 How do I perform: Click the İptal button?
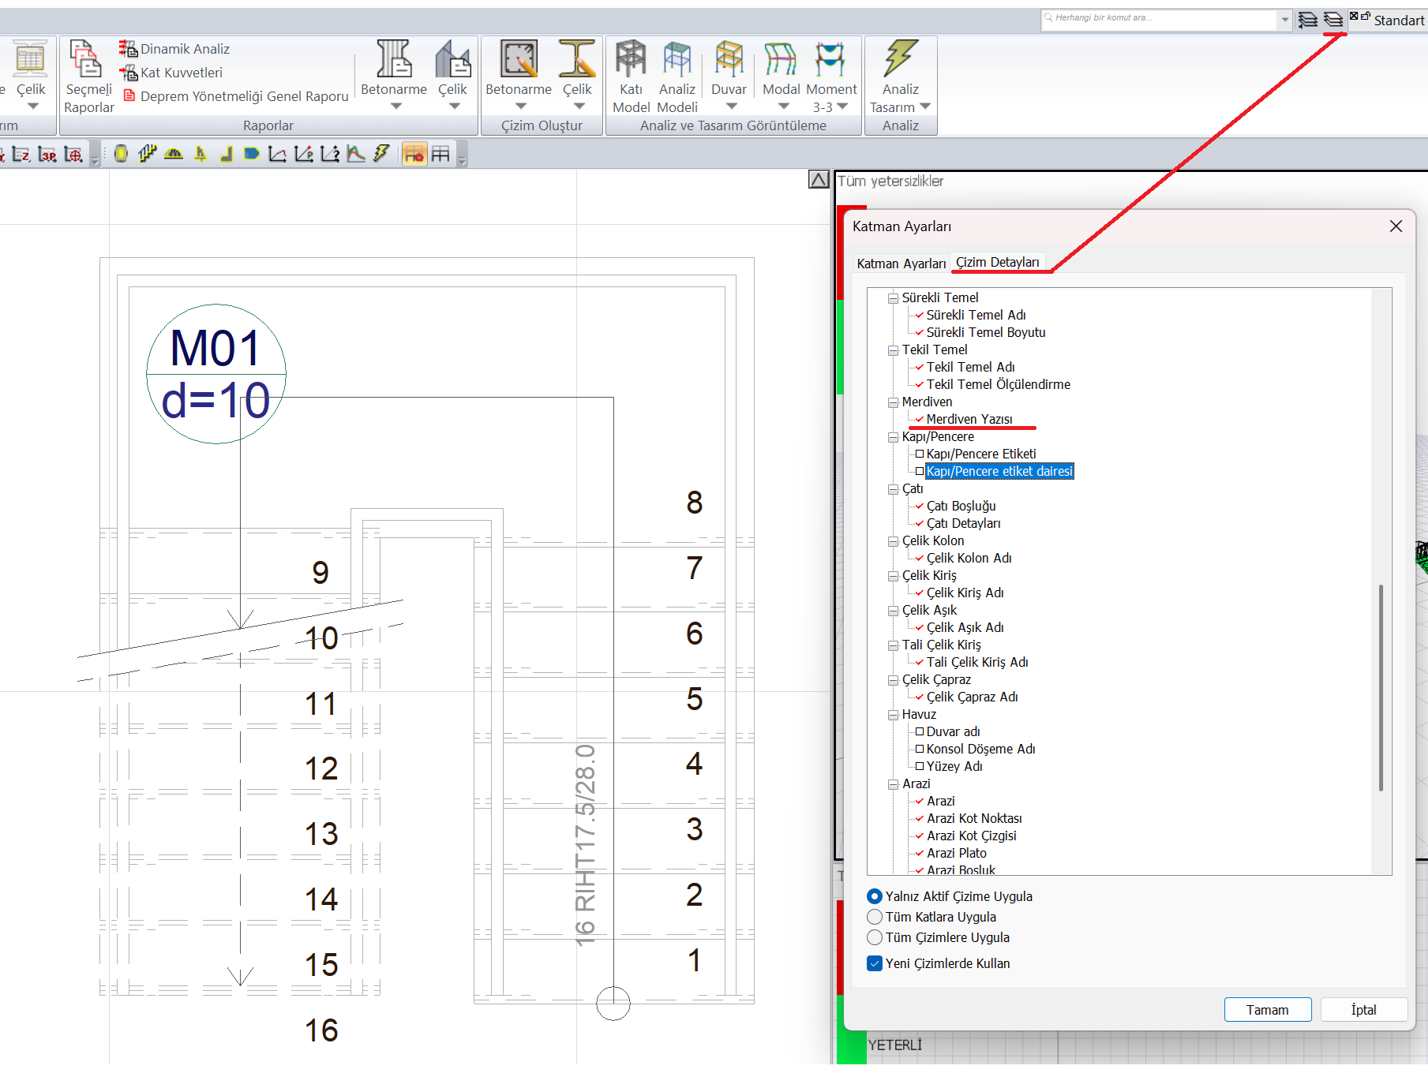(1363, 1010)
